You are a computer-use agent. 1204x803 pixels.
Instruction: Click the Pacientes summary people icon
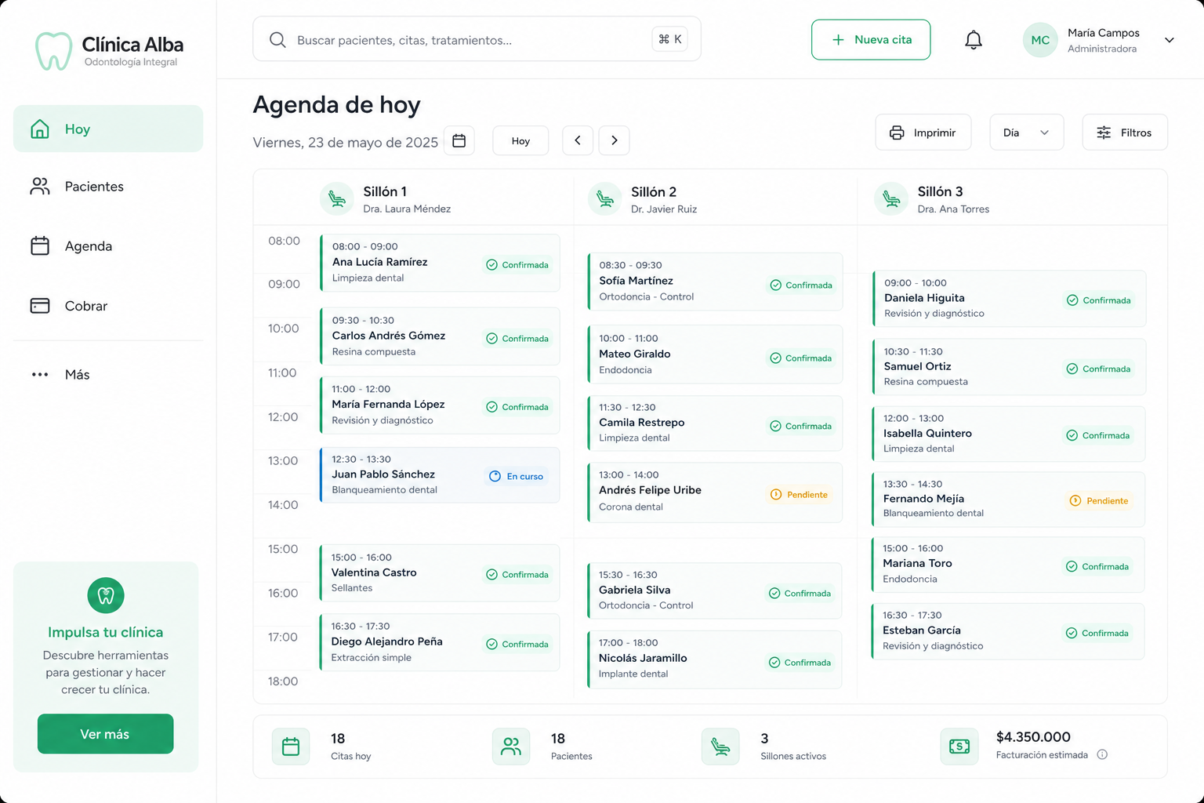click(x=511, y=747)
